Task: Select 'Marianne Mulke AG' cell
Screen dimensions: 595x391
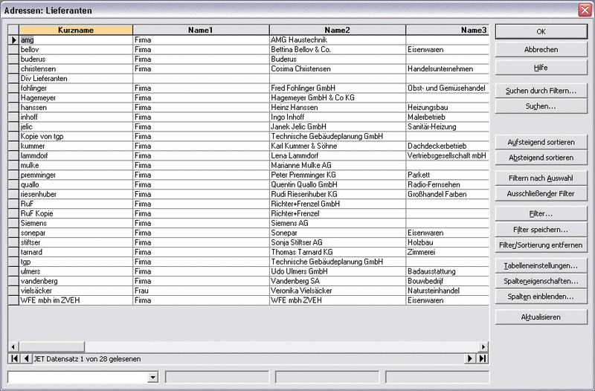Action: (338, 165)
